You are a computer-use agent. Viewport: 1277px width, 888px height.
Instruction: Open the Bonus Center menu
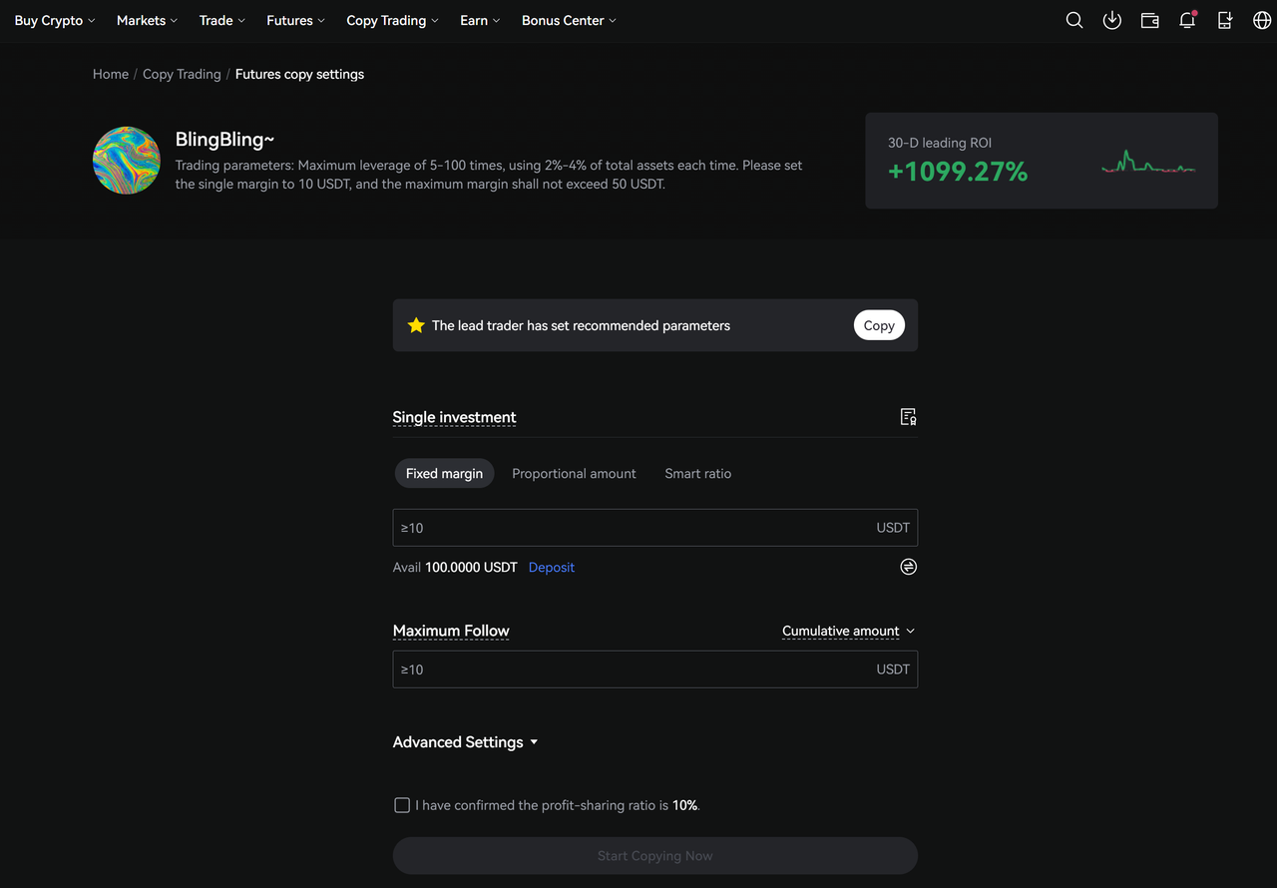569,20
